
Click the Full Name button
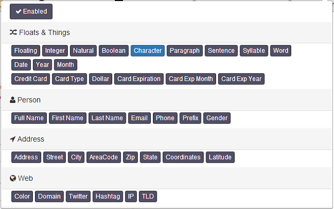pos(29,118)
